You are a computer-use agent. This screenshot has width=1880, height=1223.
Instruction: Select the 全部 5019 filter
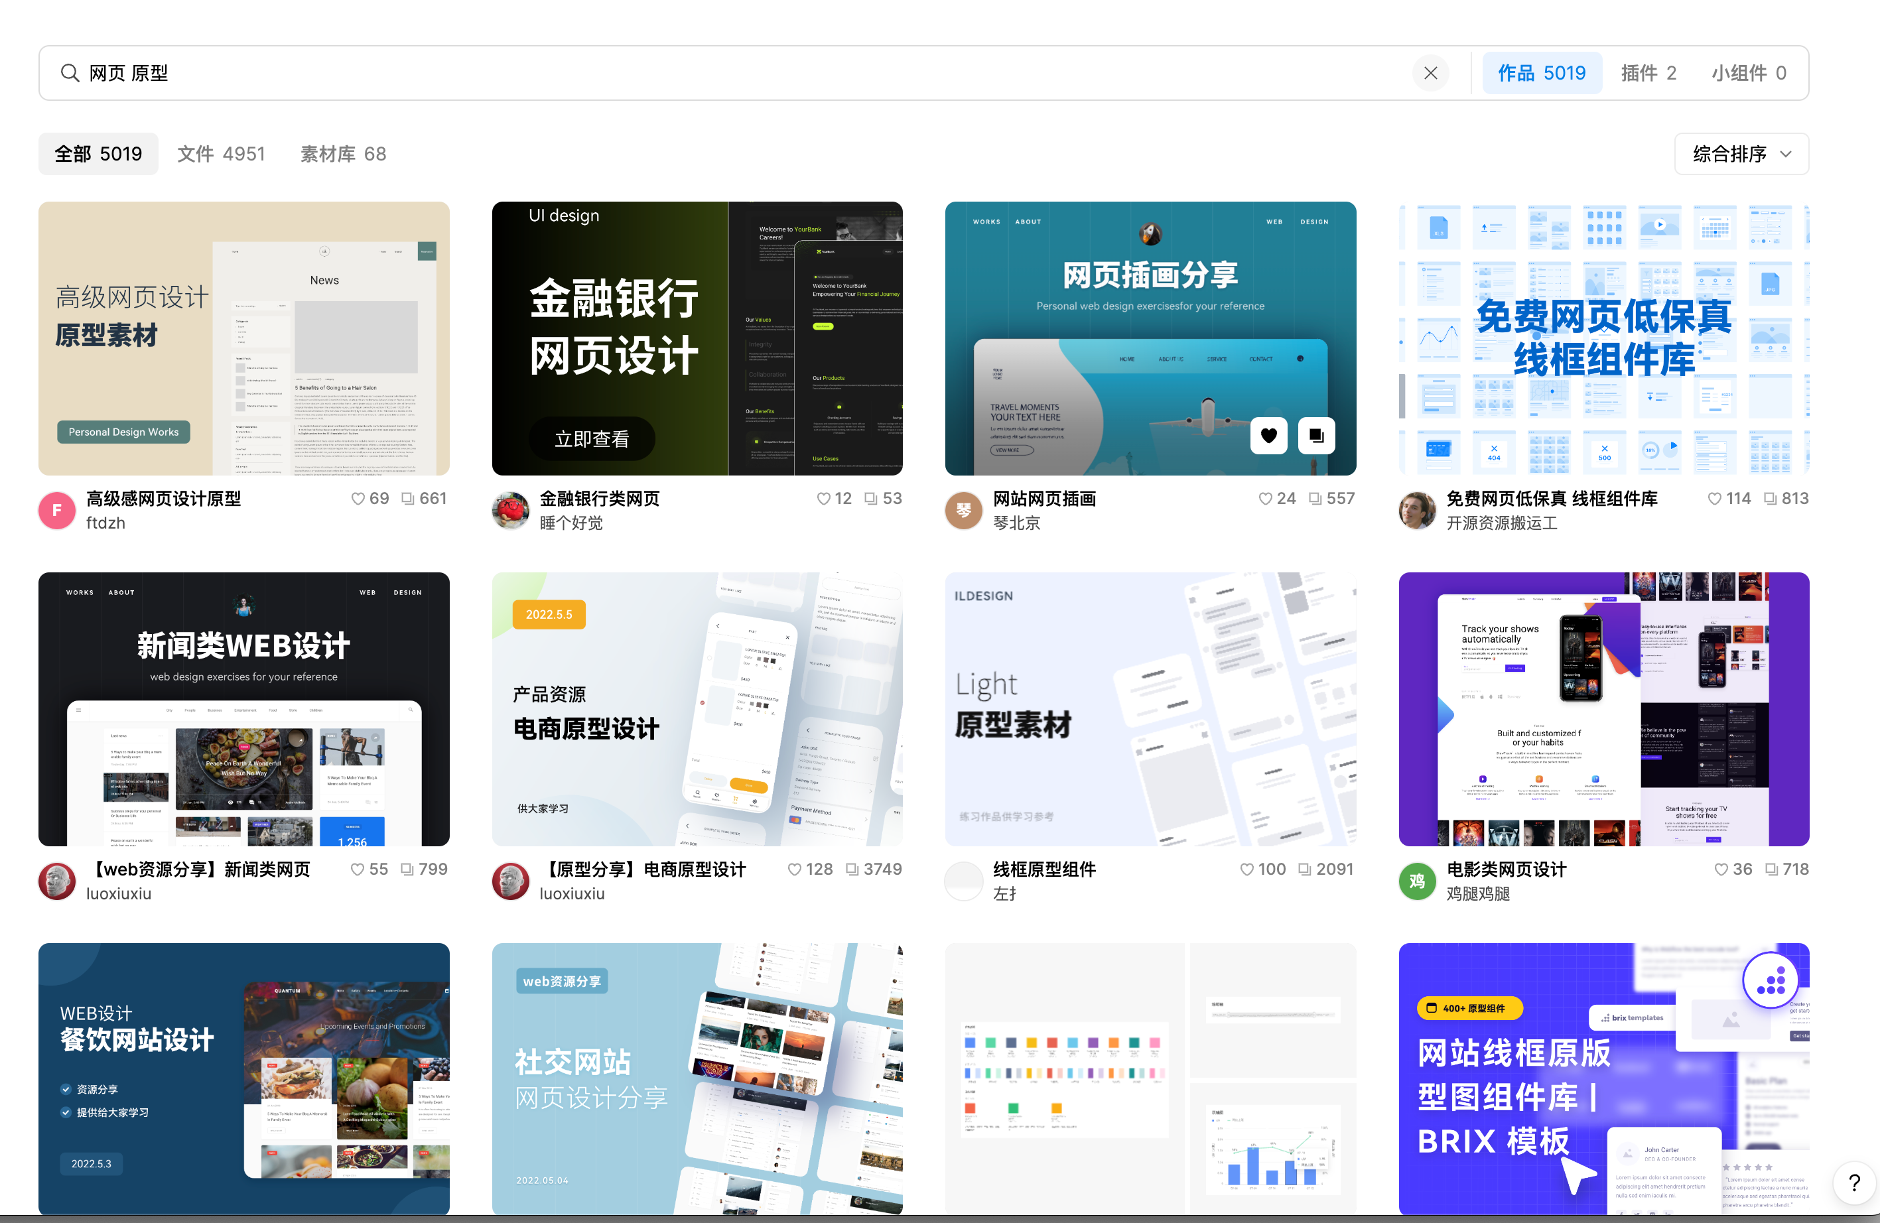[98, 154]
